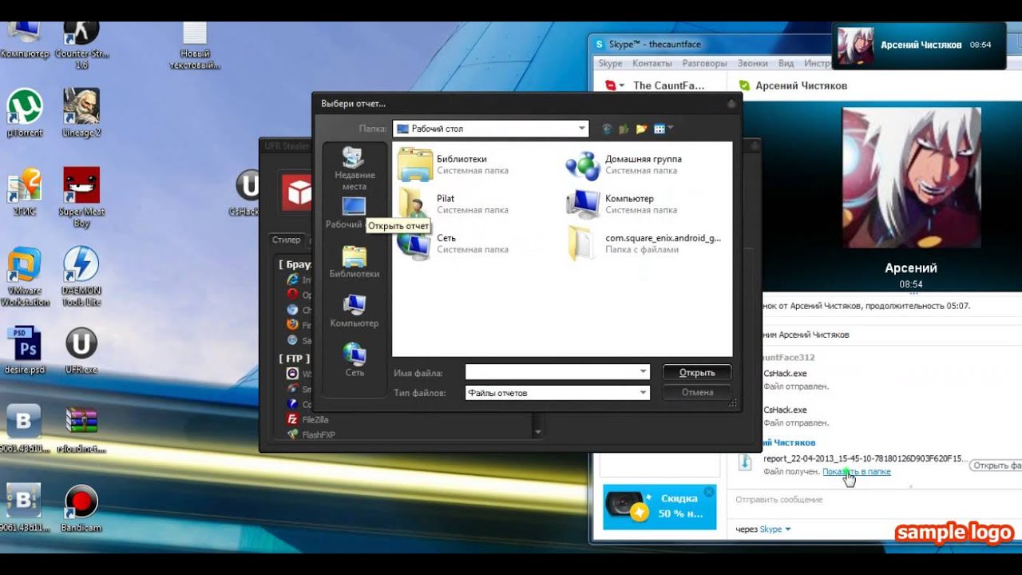
Task: Close the Skype discount advertisement
Action: coord(708,492)
